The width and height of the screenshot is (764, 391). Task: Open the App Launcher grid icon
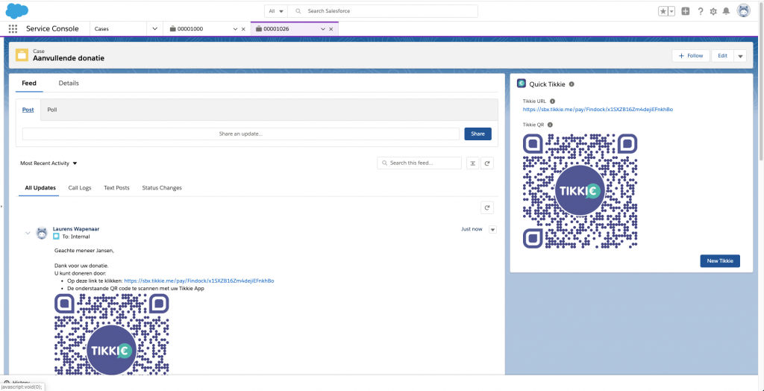point(13,28)
